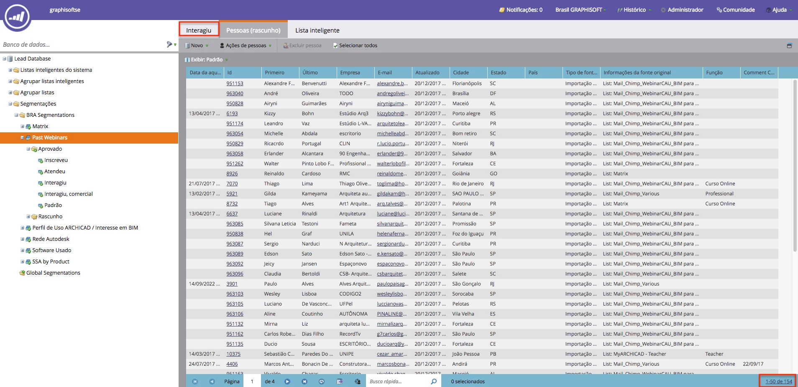Open Ações de pessoas menu
798x387 pixels.
coord(246,46)
